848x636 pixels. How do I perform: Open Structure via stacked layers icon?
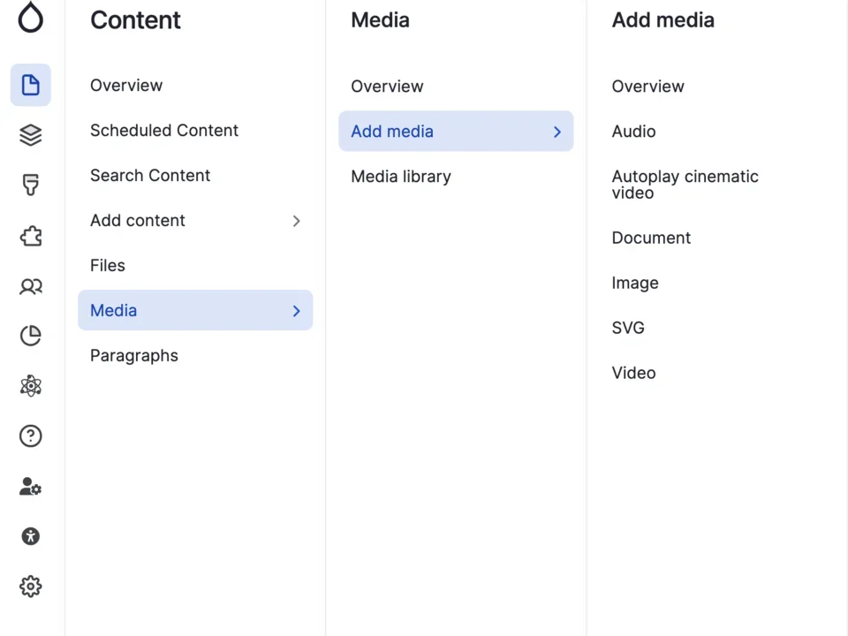pos(31,134)
